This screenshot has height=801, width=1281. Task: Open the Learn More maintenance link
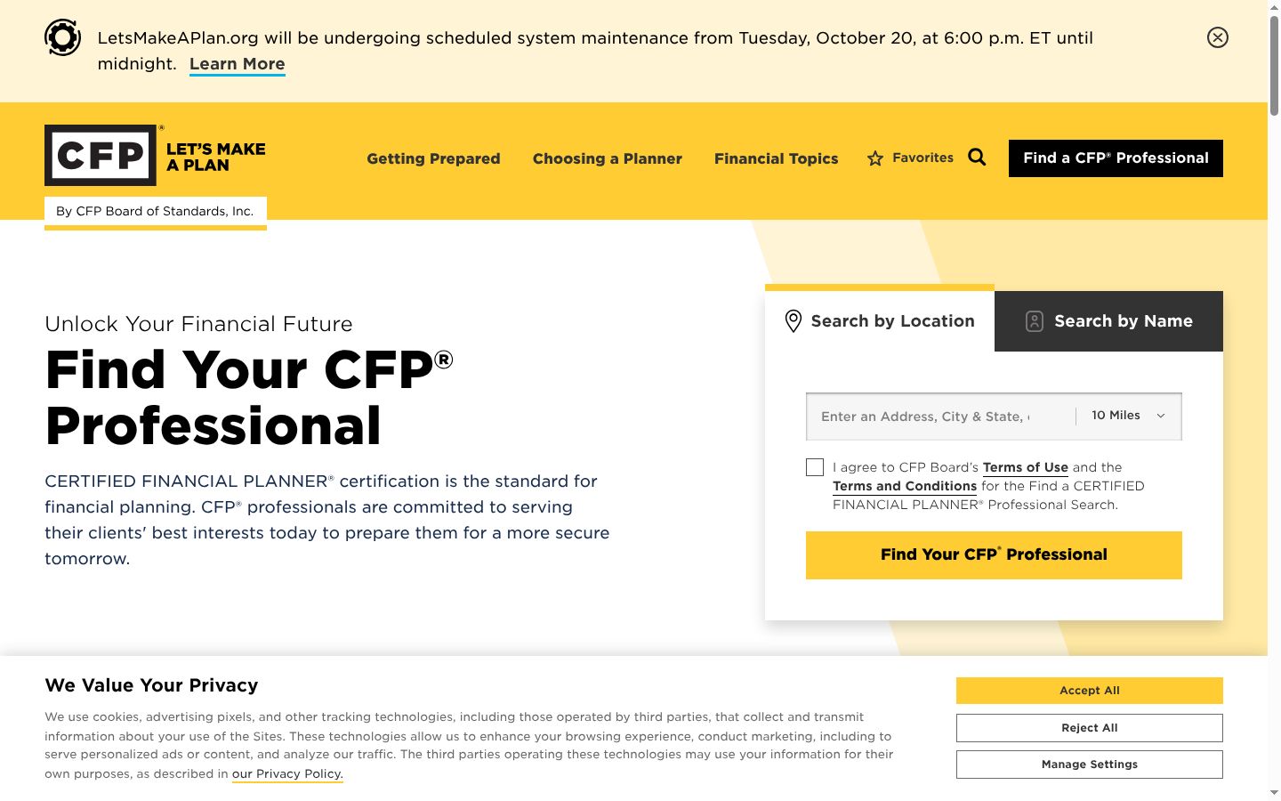(238, 64)
